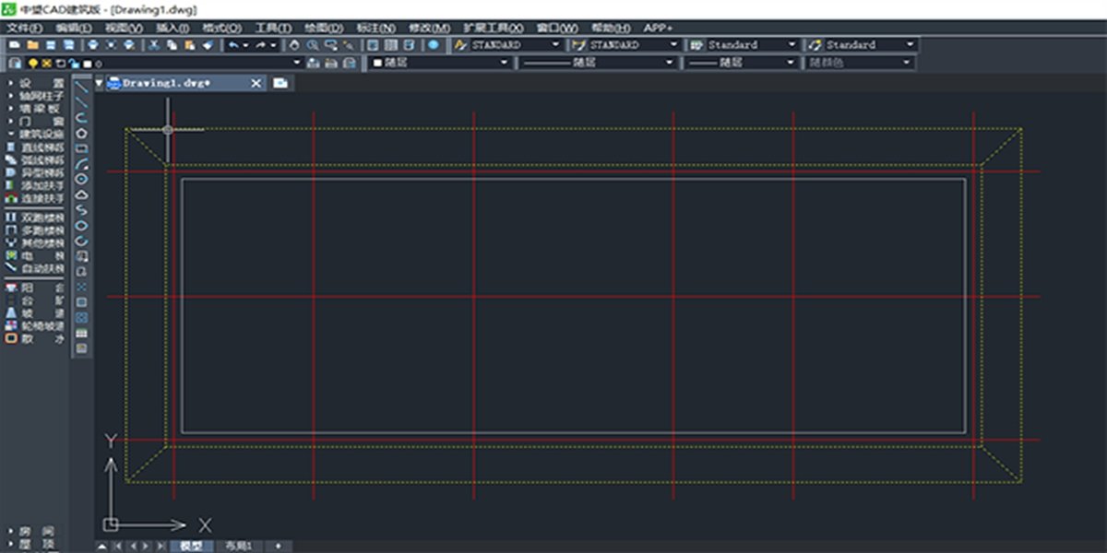Image resolution: width=1107 pixels, height=553 pixels.
Task: Open the plot style 随颜色 field
Action: [x=860, y=63]
